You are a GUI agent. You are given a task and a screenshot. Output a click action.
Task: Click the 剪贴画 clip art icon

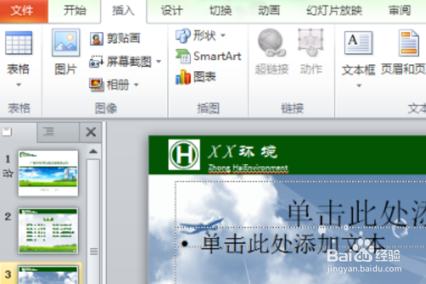(97, 38)
